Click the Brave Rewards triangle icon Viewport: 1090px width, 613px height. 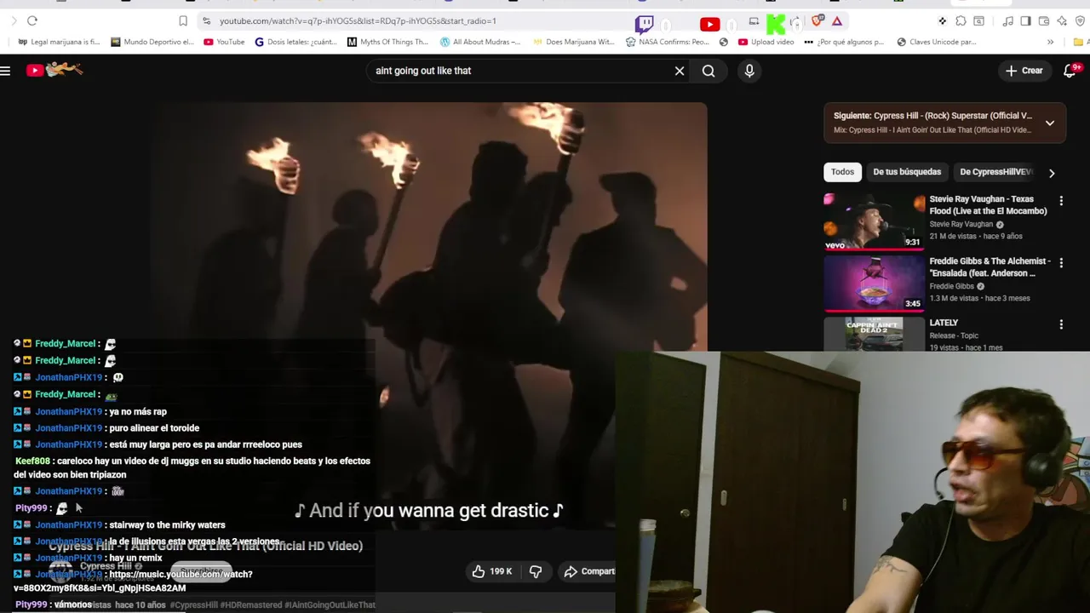(837, 20)
